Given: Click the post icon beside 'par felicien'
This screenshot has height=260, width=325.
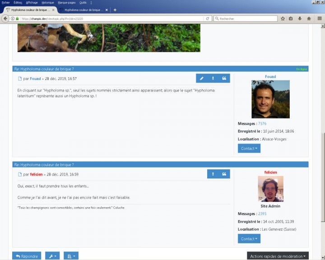Looking at the screenshot, I should click(x=20, y=174).
